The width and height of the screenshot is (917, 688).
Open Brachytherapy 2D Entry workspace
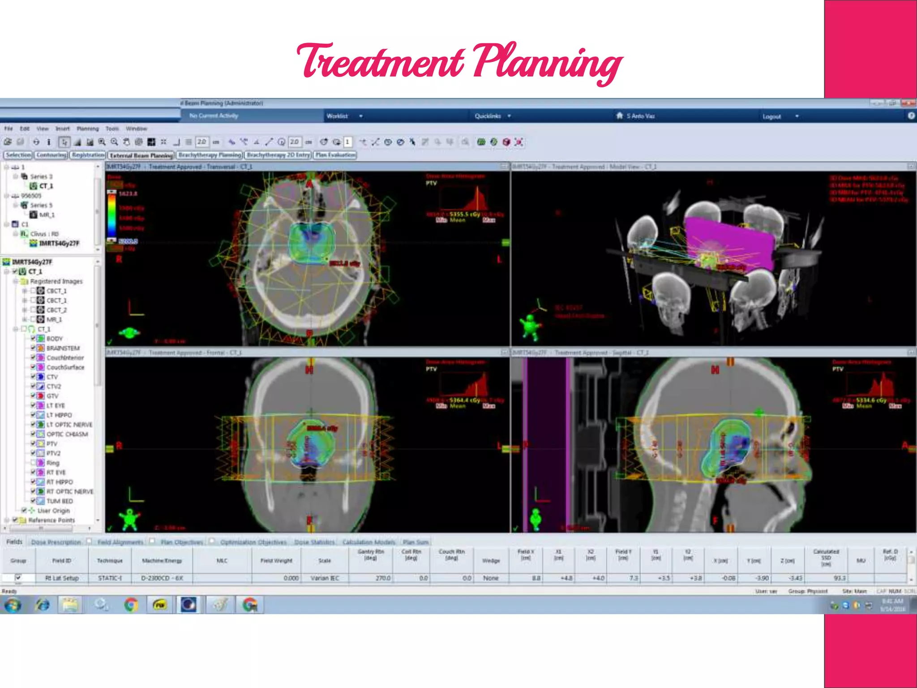click(279, 155)
